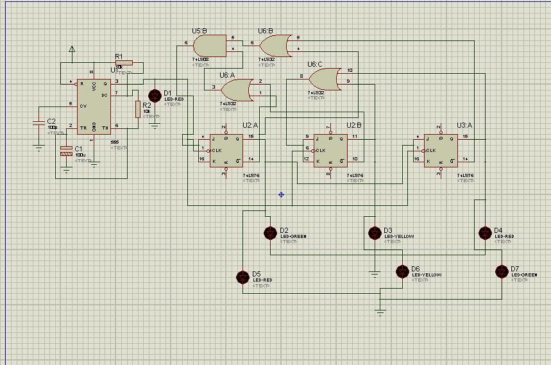Click the D7 green LED symbol
This screenshot has width=551, height=365.
(502, 271)
